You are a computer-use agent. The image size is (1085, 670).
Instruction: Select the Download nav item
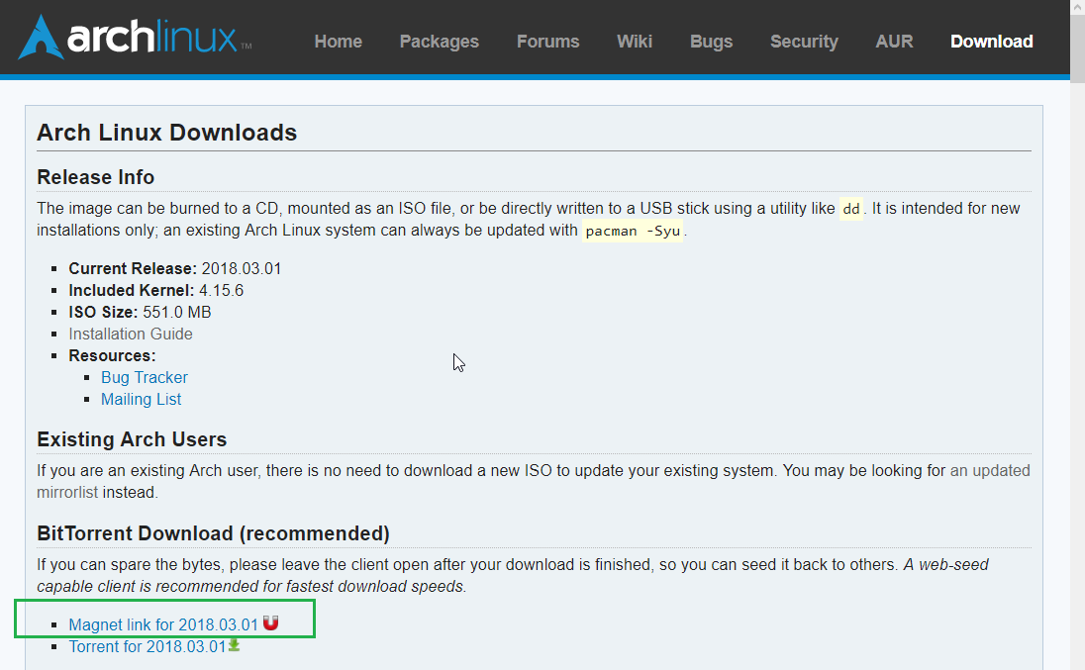[991, 42]
